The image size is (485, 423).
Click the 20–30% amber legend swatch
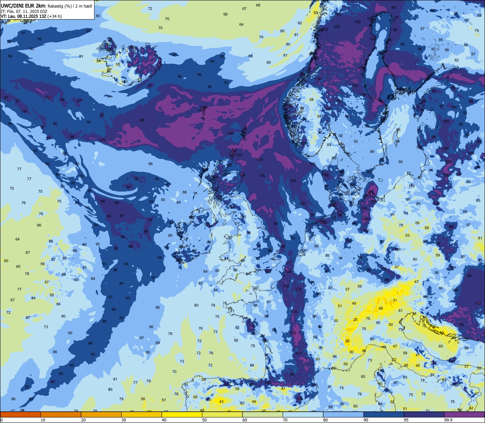pos(101,415)
